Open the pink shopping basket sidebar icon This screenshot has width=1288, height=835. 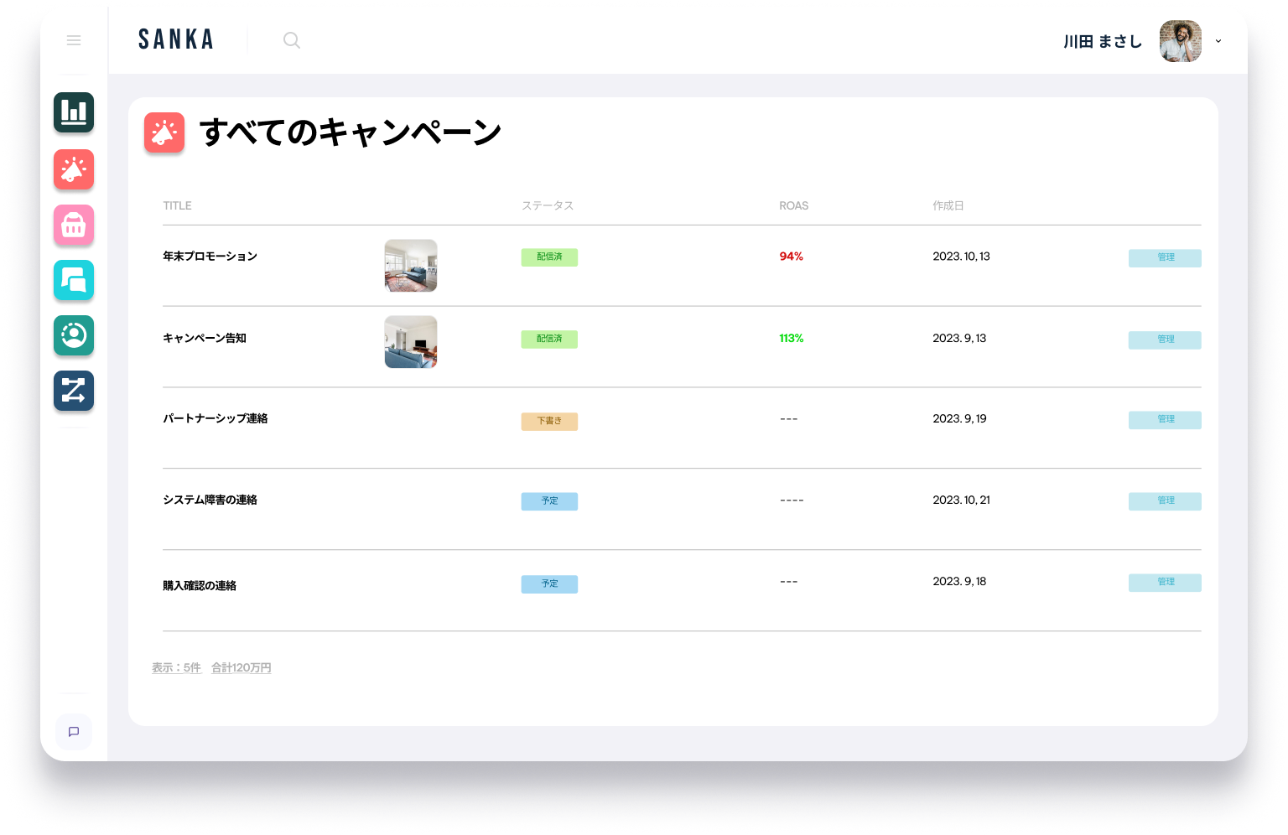74,225
